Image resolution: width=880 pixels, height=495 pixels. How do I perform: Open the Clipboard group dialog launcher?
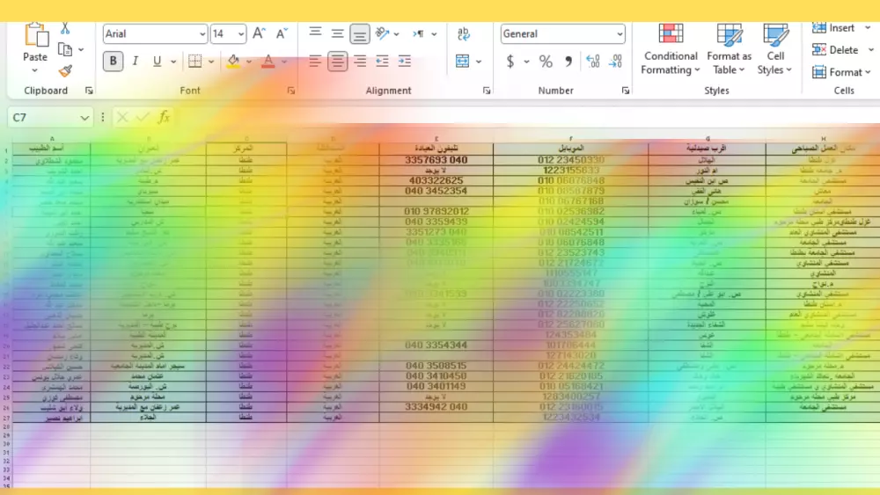89,91
